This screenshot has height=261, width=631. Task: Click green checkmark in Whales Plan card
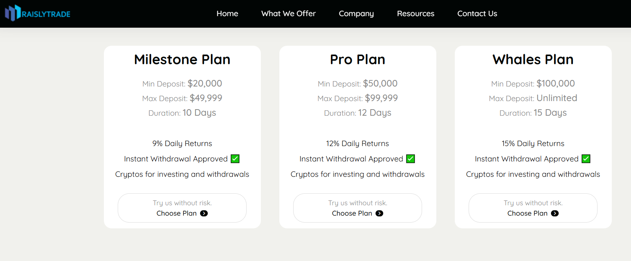point(586,159)
